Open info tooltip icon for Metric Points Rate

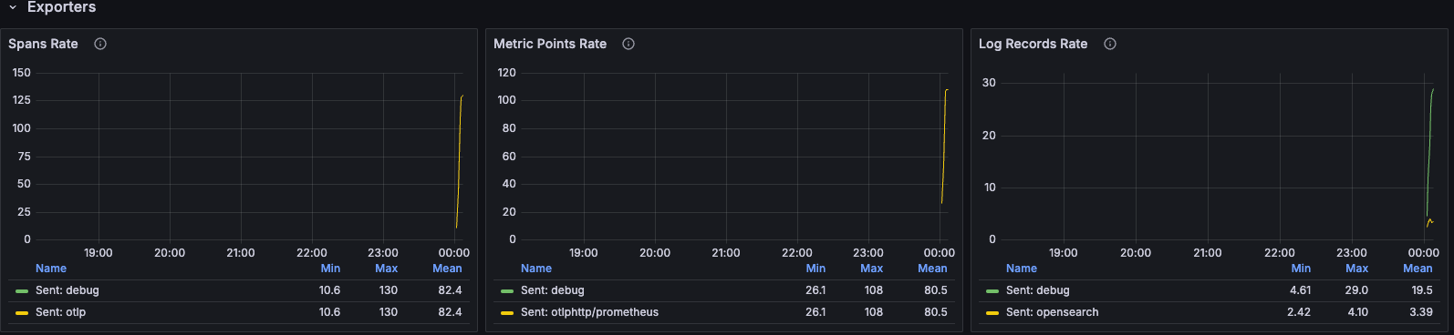click(628, 44)
